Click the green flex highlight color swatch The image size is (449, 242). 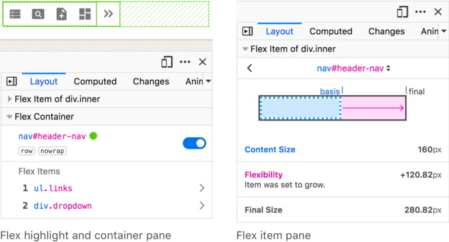[94, 136]
